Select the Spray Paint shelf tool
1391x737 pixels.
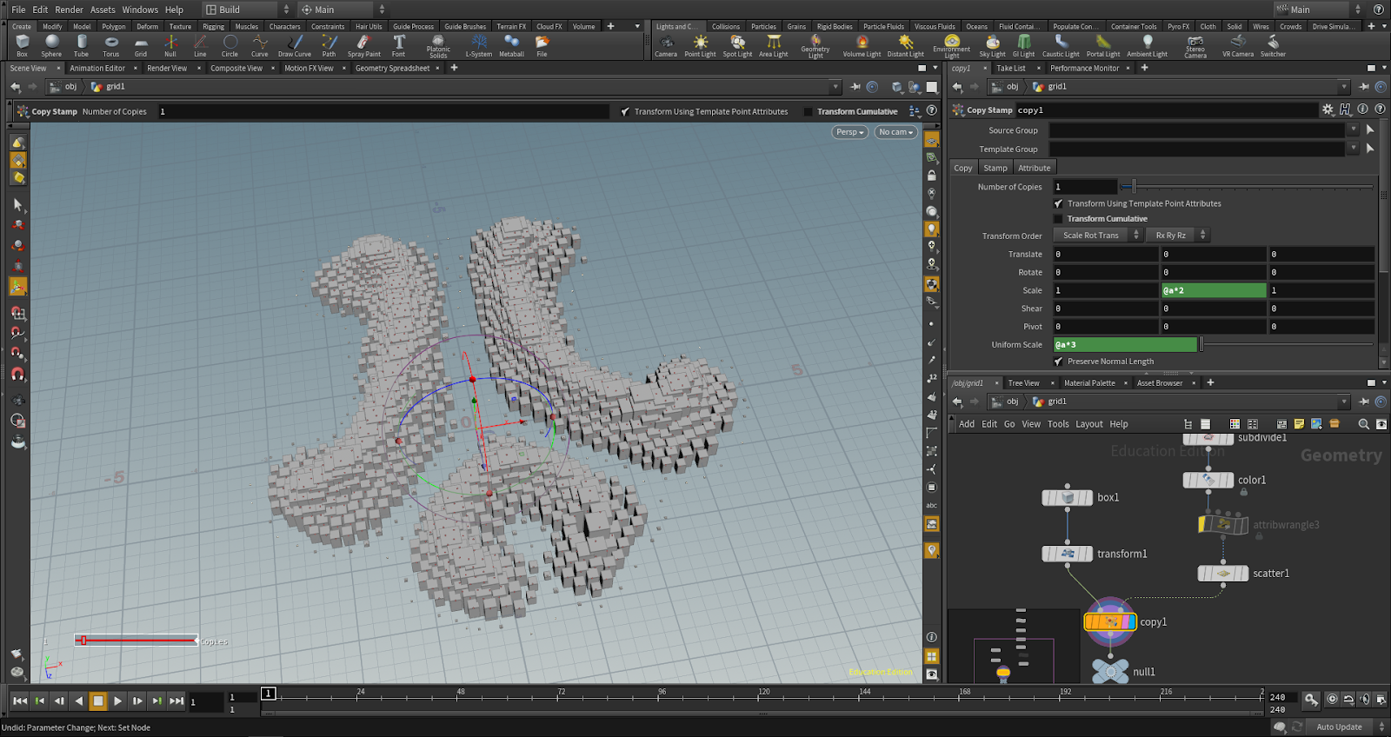click(364, 45)
